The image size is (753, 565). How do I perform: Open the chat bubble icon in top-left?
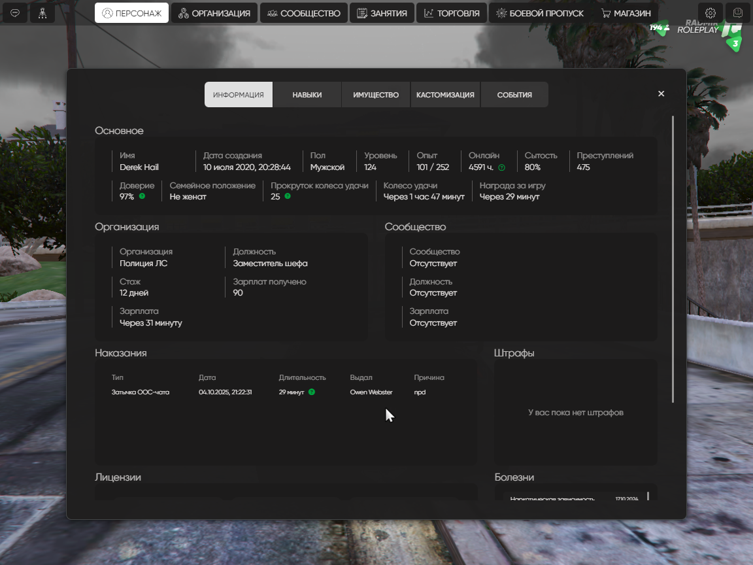click(15, 13)
